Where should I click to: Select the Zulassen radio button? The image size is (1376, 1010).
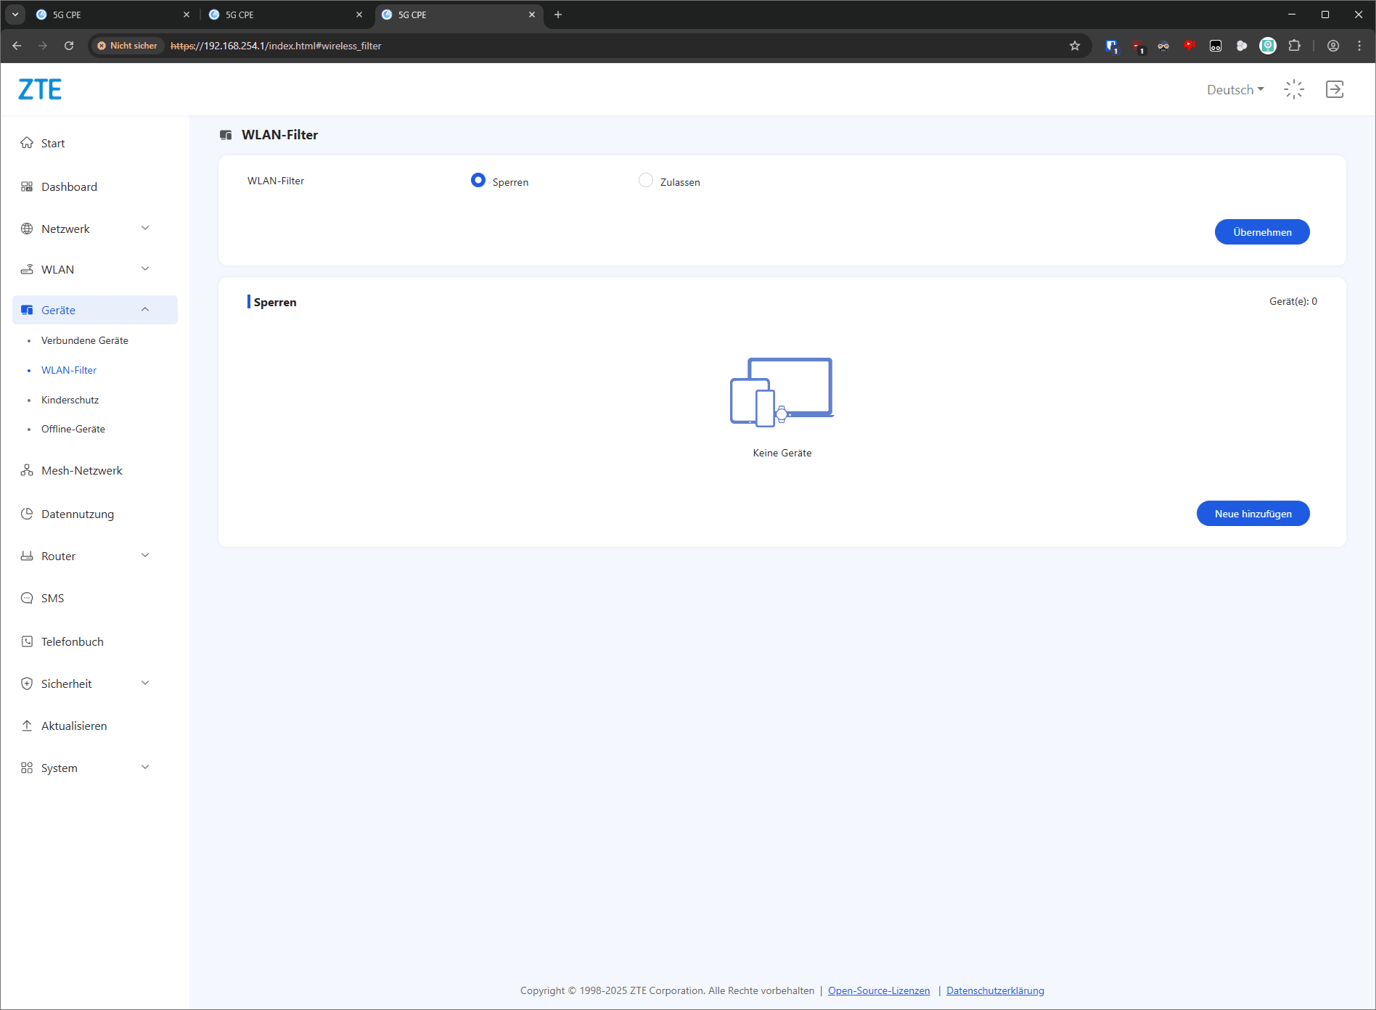[646, 180]
